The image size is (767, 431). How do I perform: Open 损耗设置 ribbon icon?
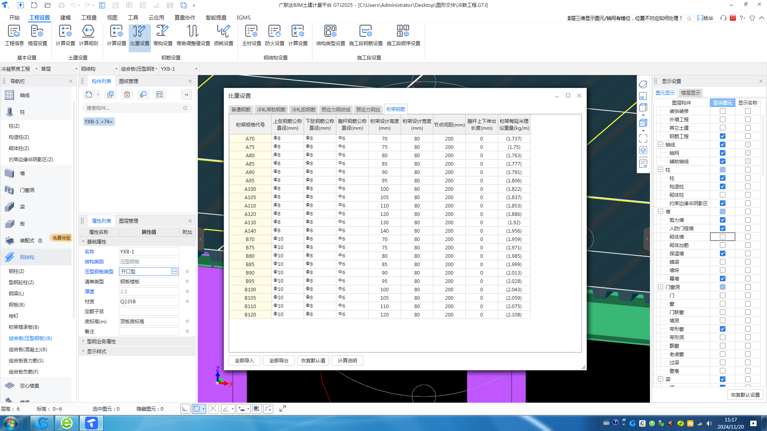pos(224,36)
